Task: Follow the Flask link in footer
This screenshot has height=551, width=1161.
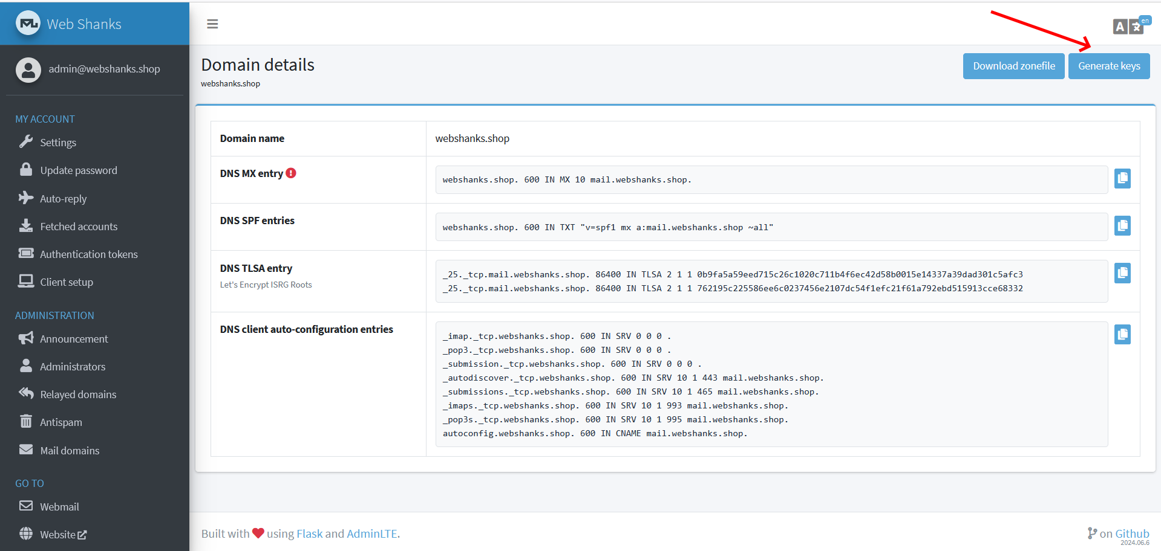Action: tap(309, 533)
